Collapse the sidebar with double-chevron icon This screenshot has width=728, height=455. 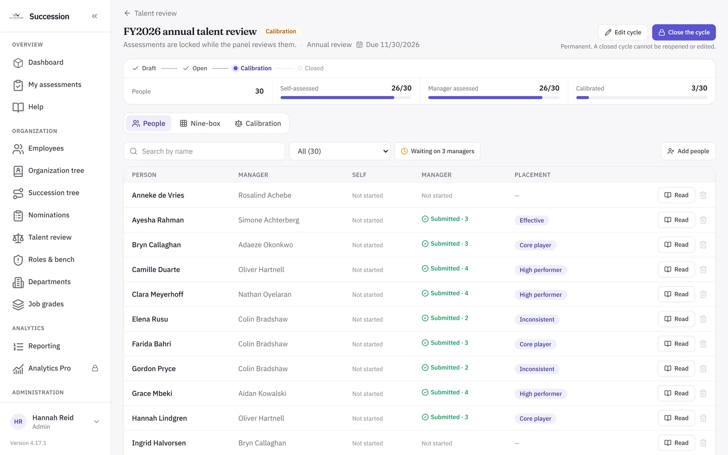[x=95, y=16]
